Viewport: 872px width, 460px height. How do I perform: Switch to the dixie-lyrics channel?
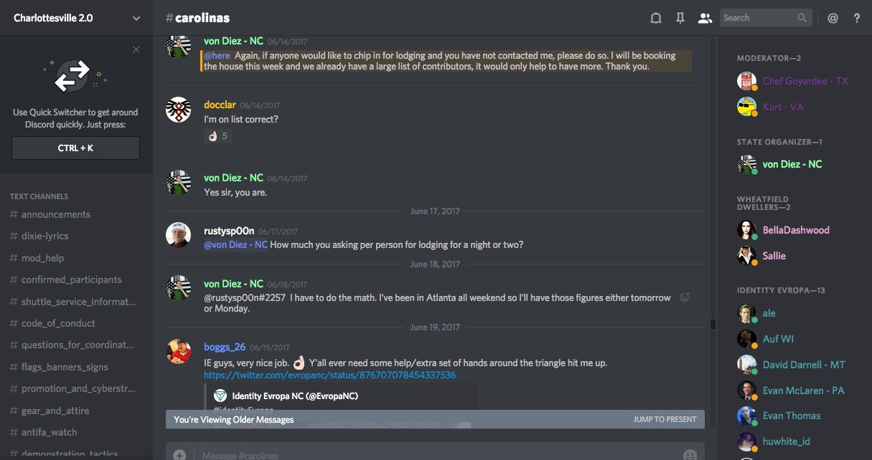(44, 236)
